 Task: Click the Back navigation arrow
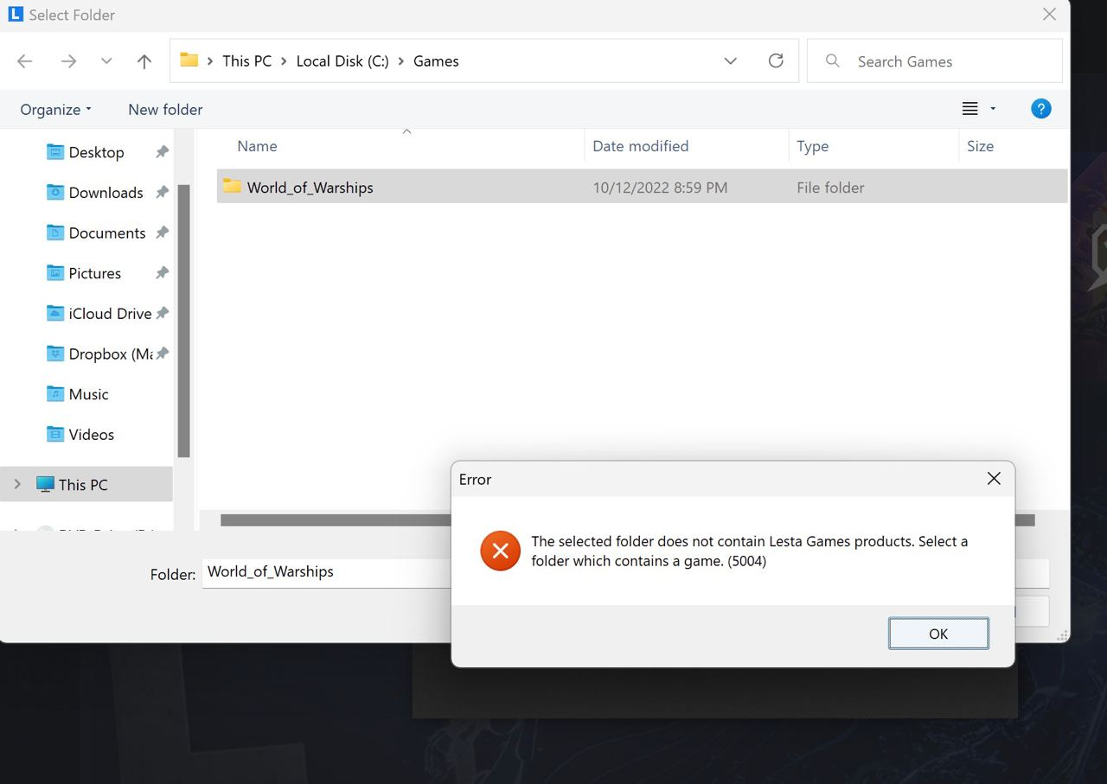pos(25,61)
